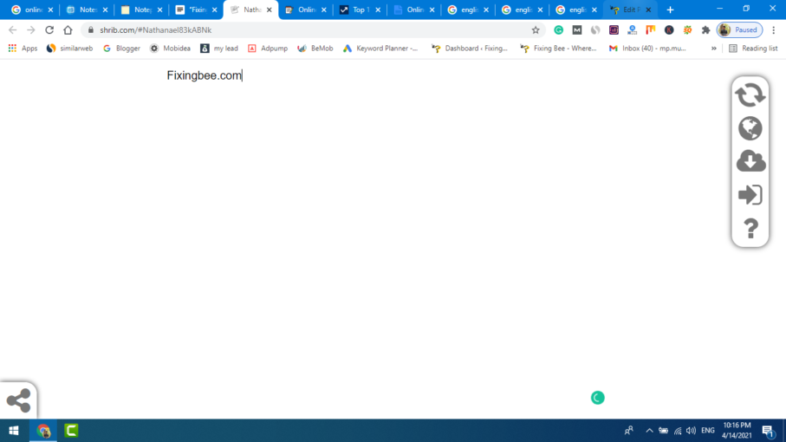Click ENG language indicator
This screenshot has width=786, height=442.
708,431
